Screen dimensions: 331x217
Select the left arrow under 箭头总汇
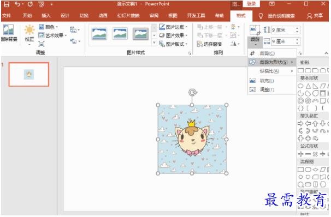point(308,124)
